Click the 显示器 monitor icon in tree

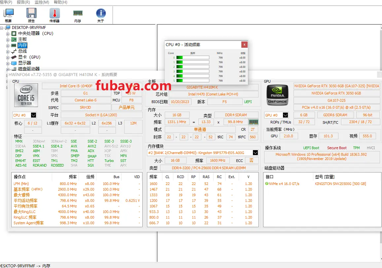[x=14, y=63]
